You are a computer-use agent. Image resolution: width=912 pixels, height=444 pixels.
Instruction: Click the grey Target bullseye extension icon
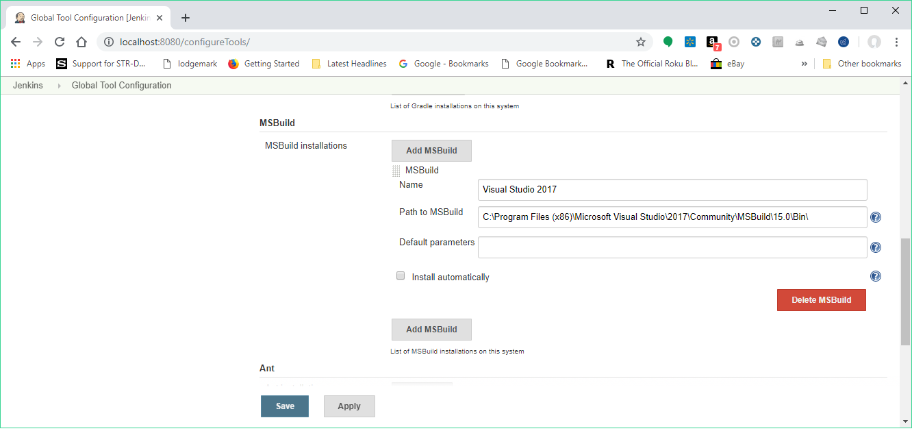tap(734, 42)
